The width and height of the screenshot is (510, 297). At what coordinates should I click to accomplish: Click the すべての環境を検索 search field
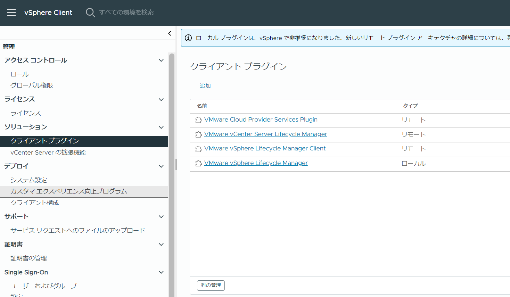pos(126,12)
